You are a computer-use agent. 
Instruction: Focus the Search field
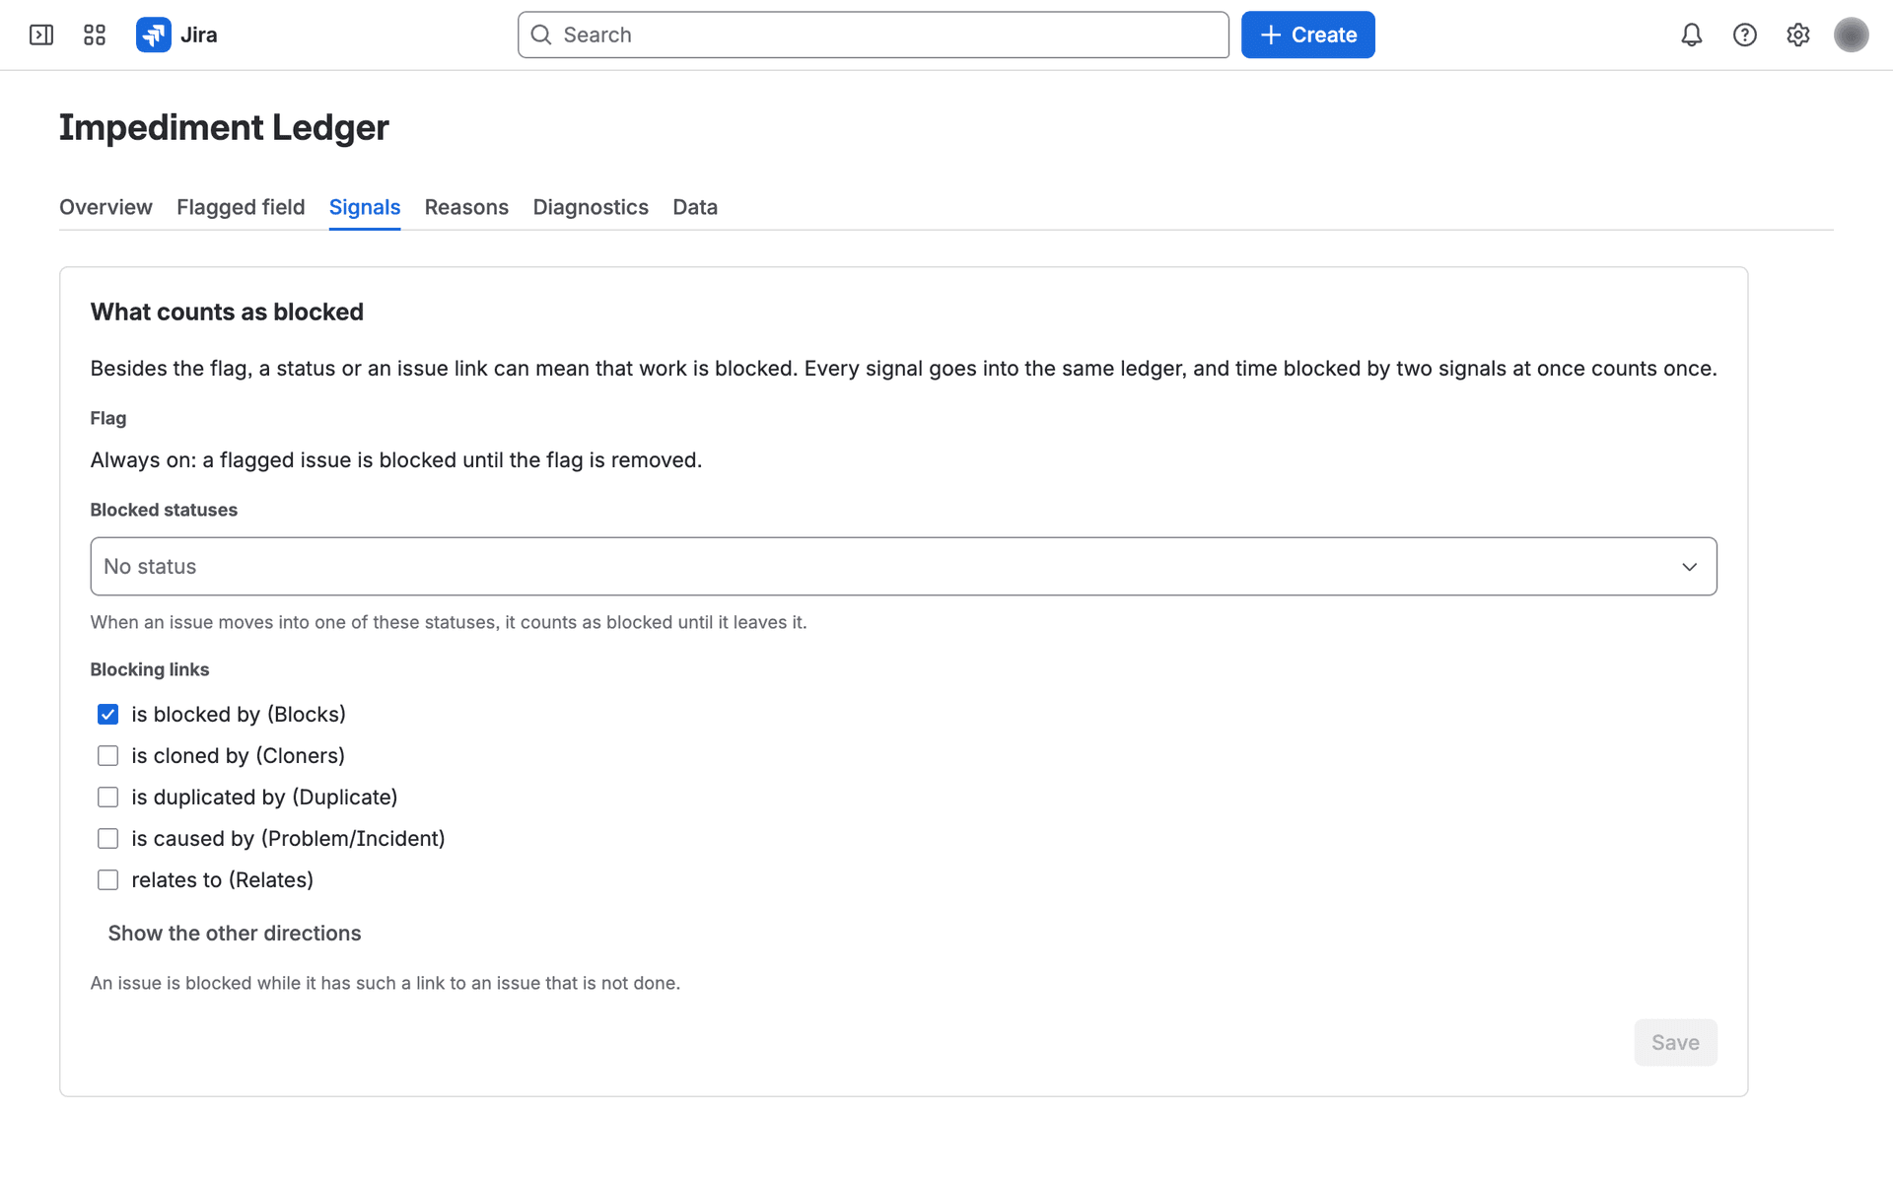coord(874,35)
